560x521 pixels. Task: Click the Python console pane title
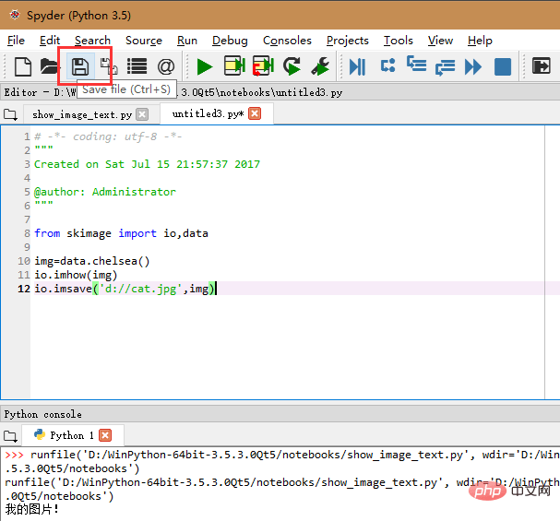click(42, 414)
